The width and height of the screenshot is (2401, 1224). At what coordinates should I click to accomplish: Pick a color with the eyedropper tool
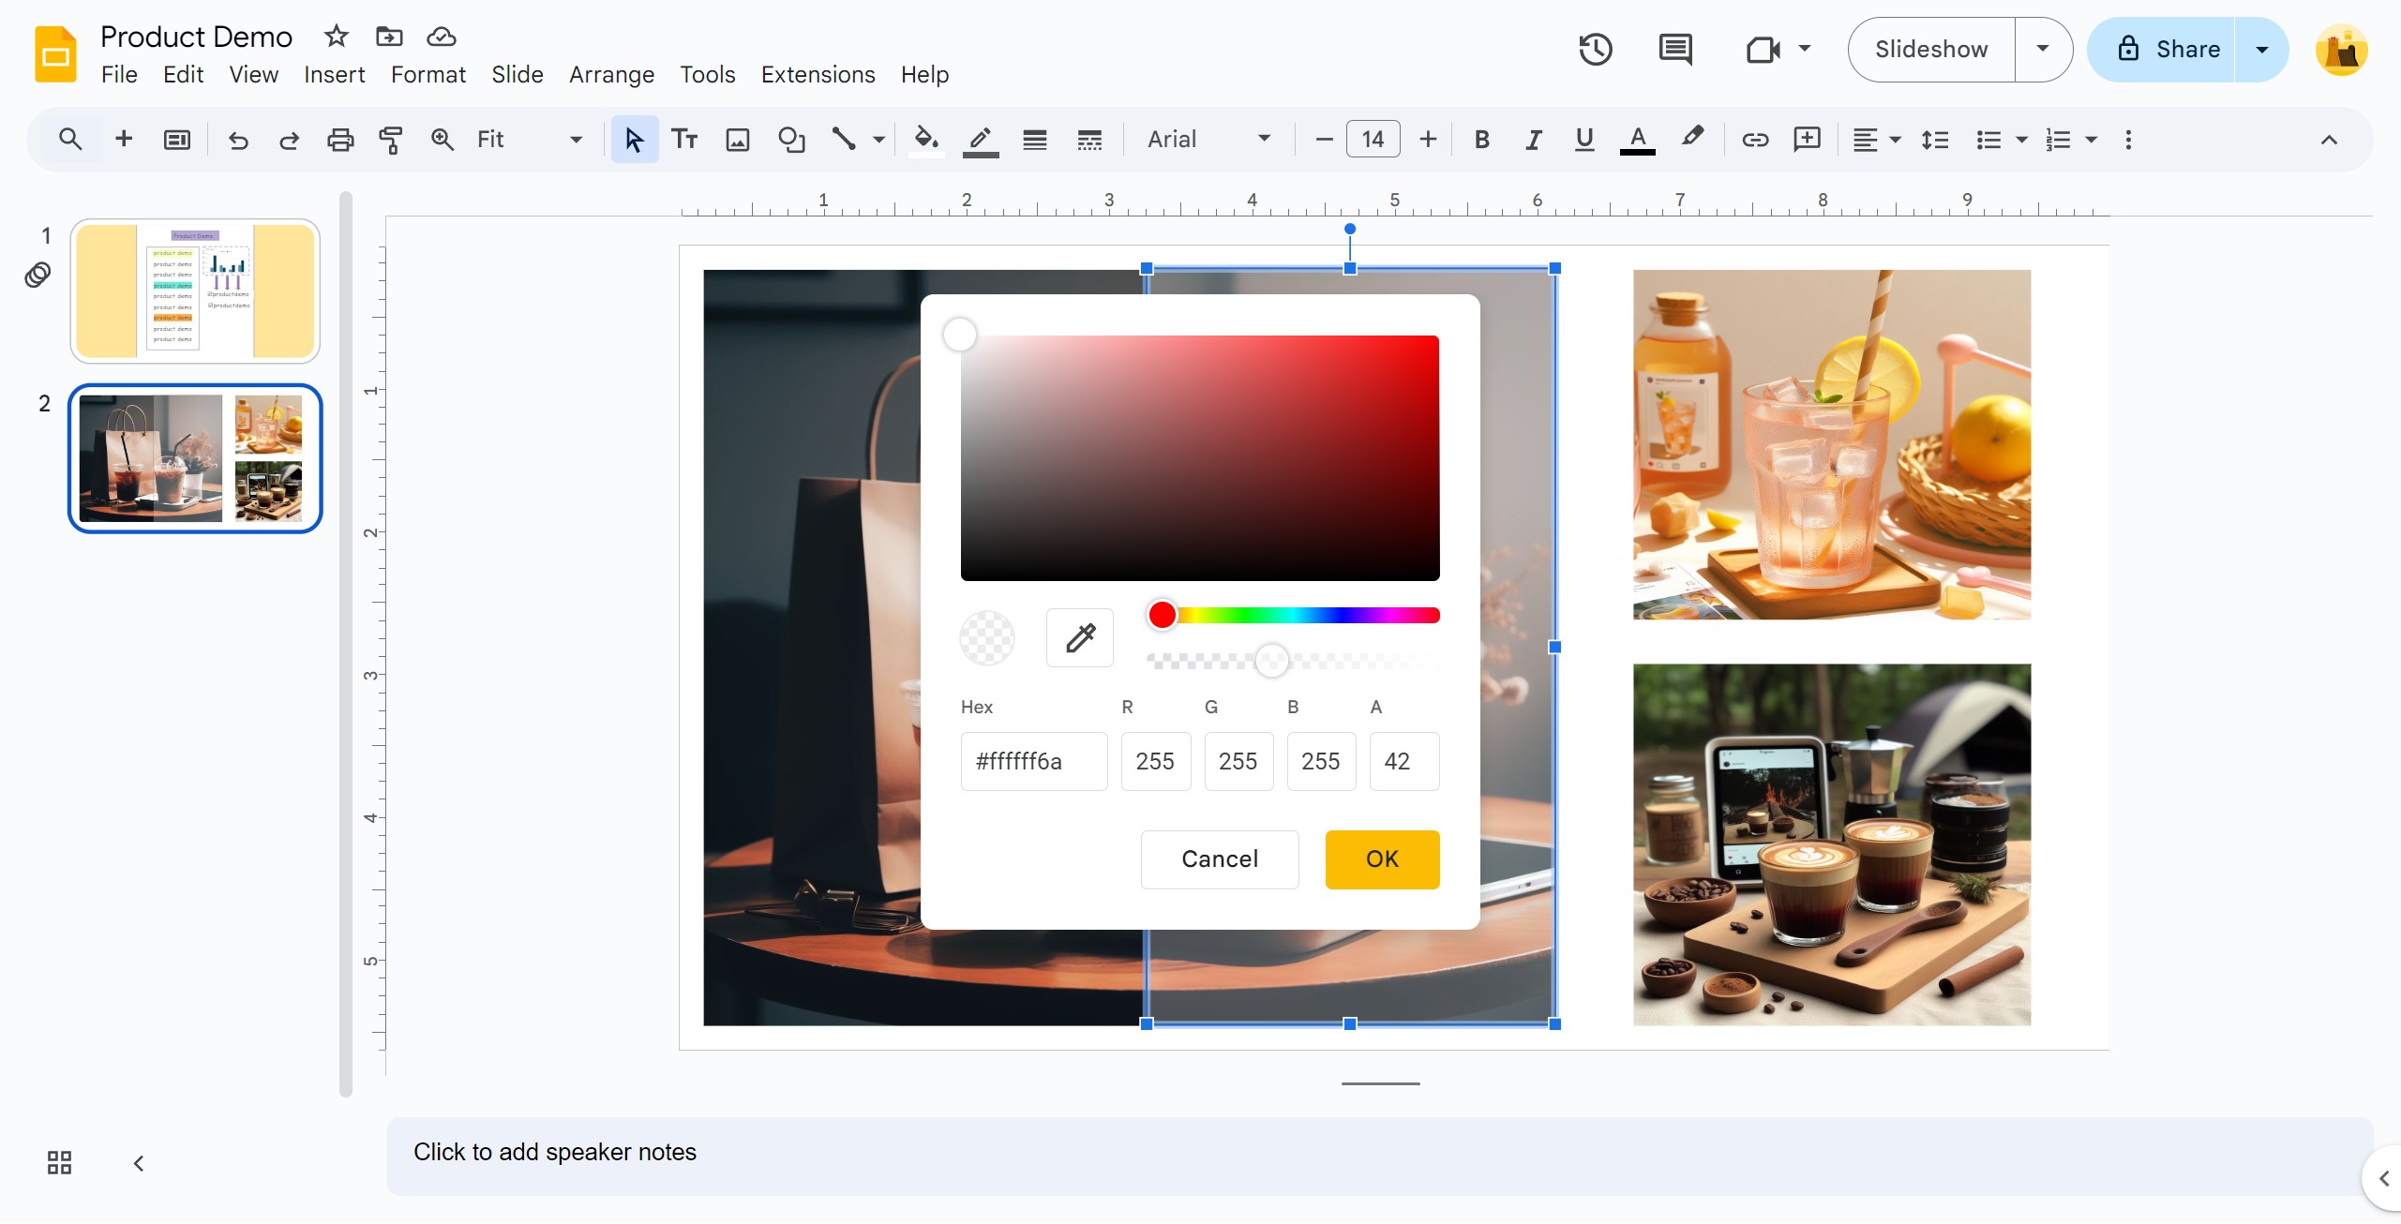(1079, 638)
